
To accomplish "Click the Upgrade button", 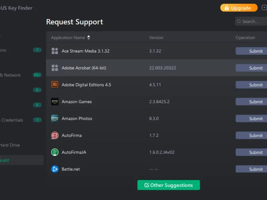I will click(x=239, y=8).
